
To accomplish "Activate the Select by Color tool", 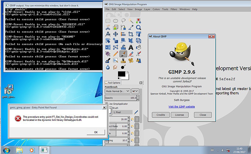I will coord(139,21).
